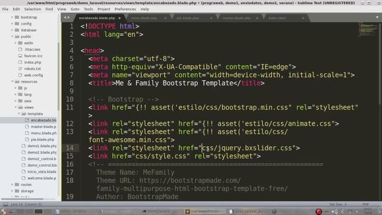Open the Find menu
The image size is (382, 215).
point(49,9)
